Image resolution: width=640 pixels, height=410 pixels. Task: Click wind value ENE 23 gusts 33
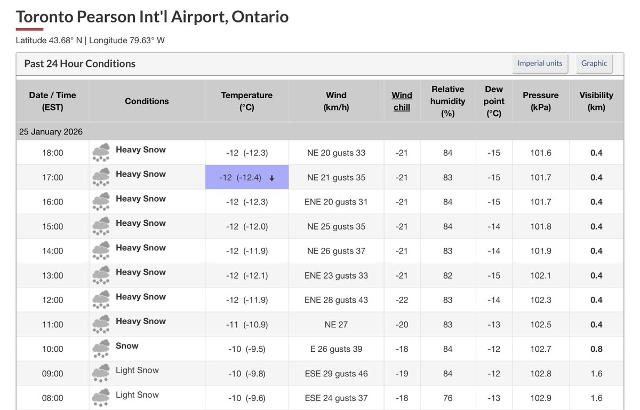click(337, 275)
